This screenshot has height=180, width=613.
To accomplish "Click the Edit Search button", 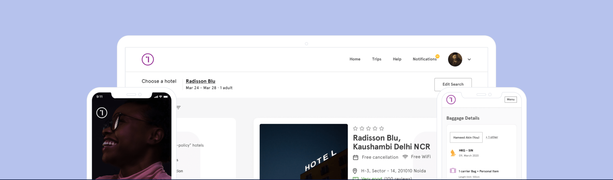I will pyautogui.click(x=453, y=84).
